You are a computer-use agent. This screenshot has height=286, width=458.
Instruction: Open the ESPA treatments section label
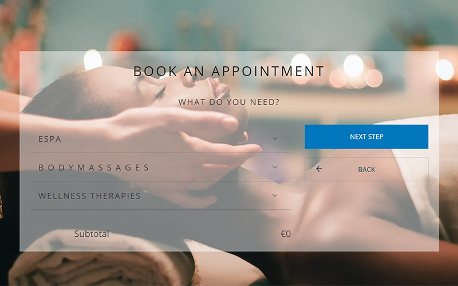(50, 139)
